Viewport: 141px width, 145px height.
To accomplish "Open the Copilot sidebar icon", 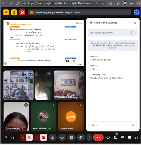I will pos(138,3).
